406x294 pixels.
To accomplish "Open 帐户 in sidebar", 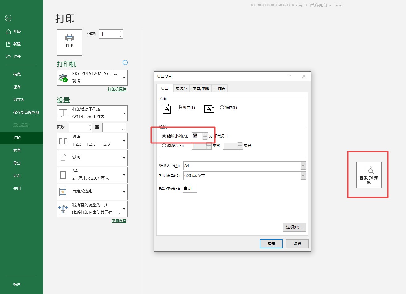I will coord(21,285).
